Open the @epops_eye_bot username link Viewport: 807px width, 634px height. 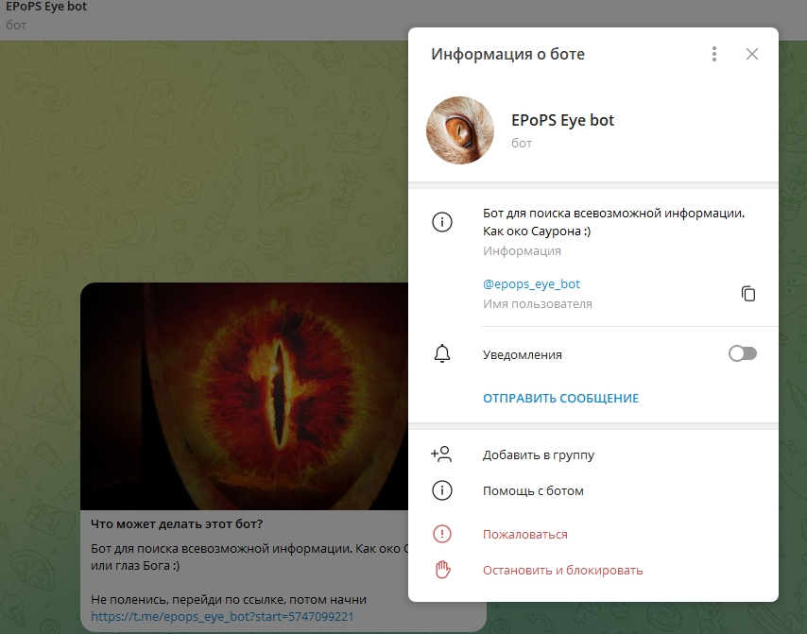531,284
